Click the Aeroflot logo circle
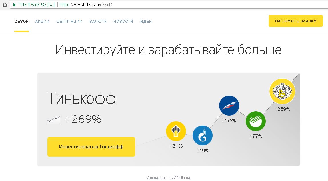 [229, 106]
